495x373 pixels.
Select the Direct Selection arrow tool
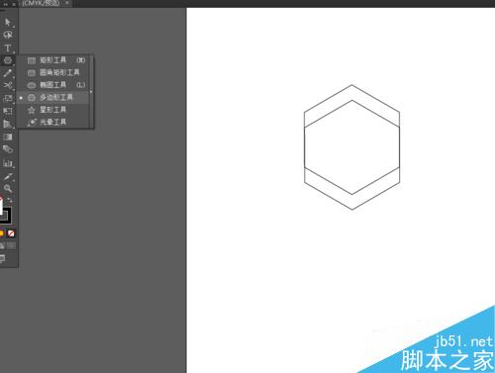click(7, 22)
